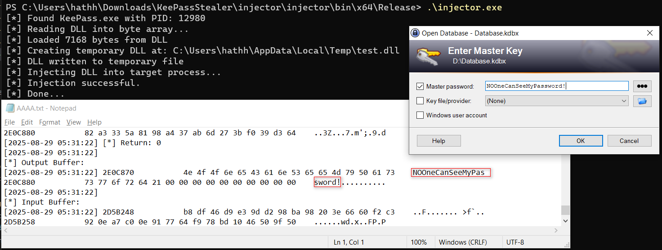This screenshot has width=662, height=250.
Task: Open the Key file/provider dropdown
Action: coord(557,101)
